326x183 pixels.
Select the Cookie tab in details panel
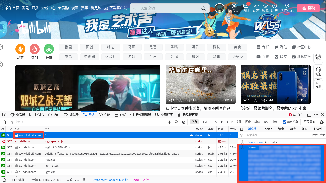[267, 129]
